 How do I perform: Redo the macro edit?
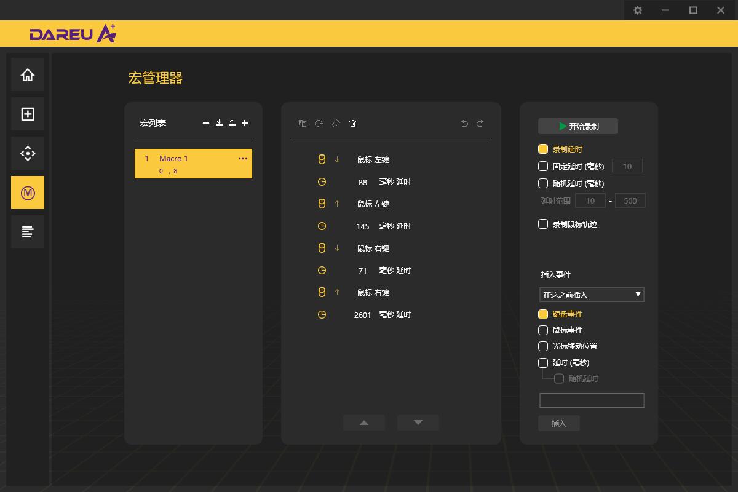tap(480, 123)
